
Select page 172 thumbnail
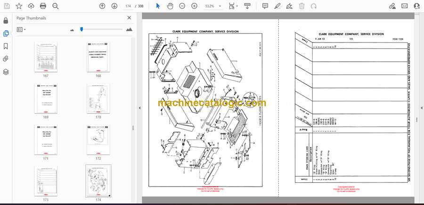click(98, 140)
